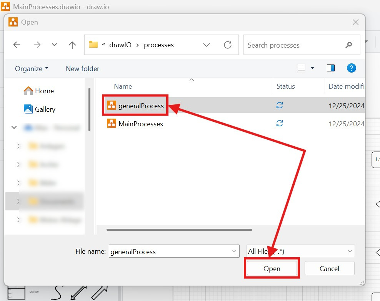Click the File name input field
The width and height of the screenshot is (380, 301).
click(169, 252)
